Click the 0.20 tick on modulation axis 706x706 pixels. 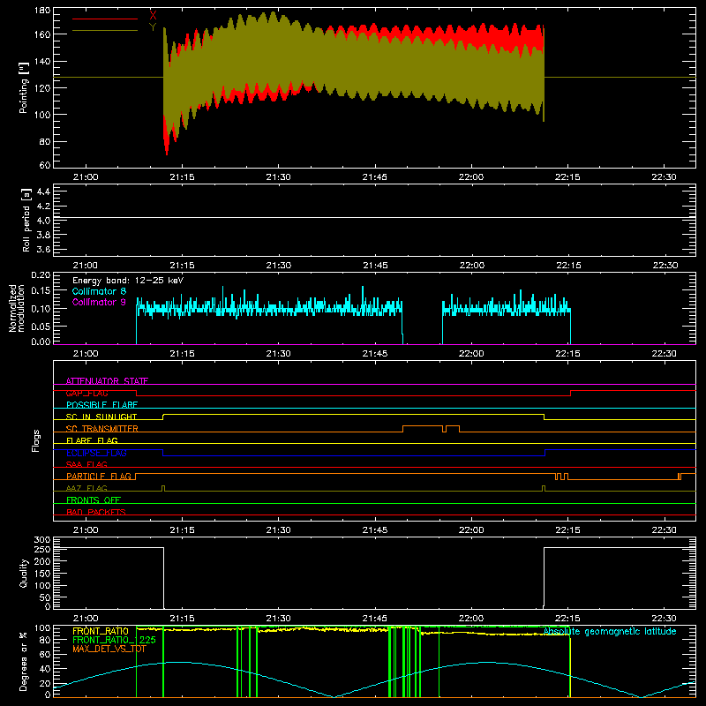point(41,275)
